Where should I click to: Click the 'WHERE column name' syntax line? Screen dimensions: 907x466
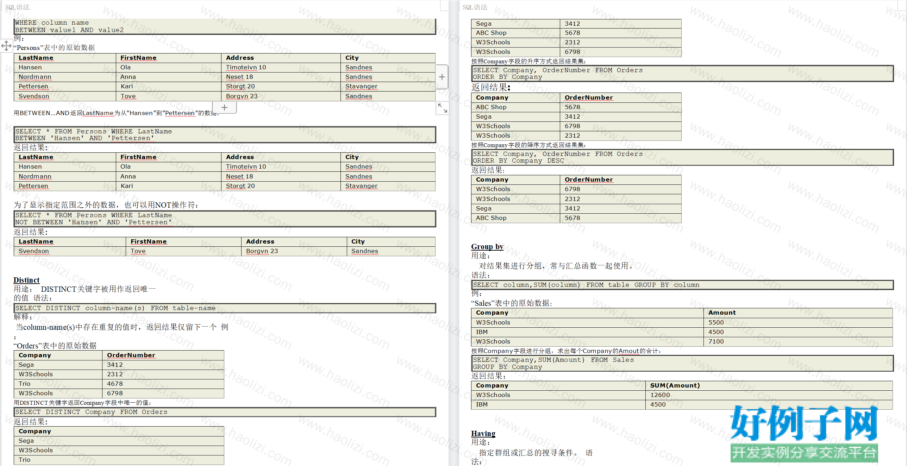tap(52, 23)
